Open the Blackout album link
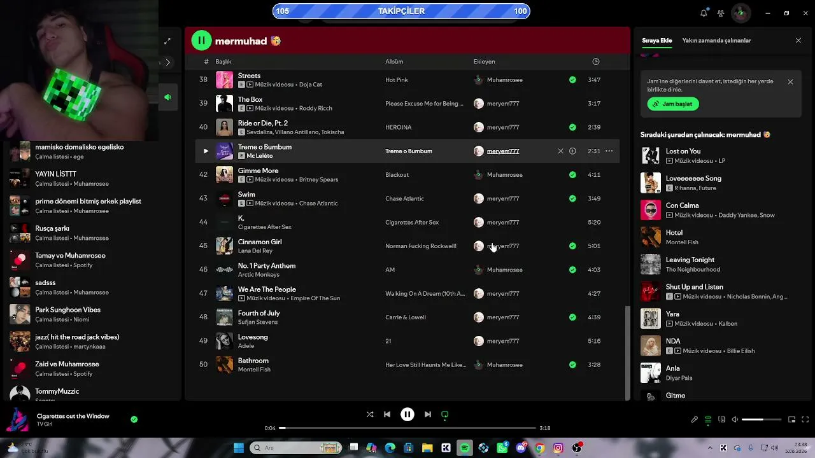The image size is (815, 458). tap(397, 175)
